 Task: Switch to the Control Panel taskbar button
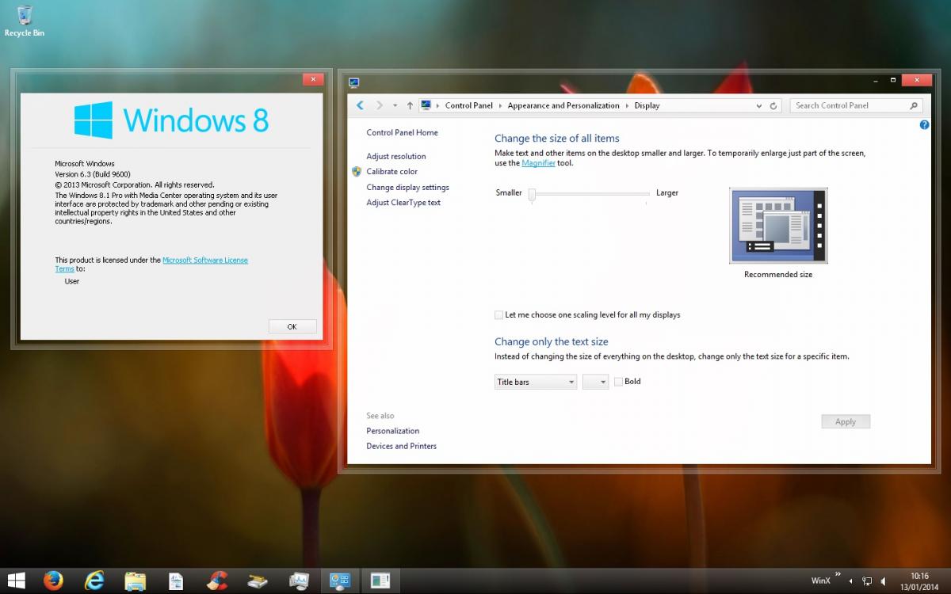(x=340, y=581)
